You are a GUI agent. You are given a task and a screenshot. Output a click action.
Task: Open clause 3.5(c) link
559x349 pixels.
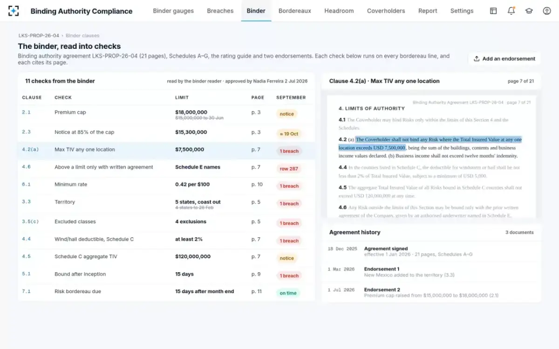coord(30,221)
